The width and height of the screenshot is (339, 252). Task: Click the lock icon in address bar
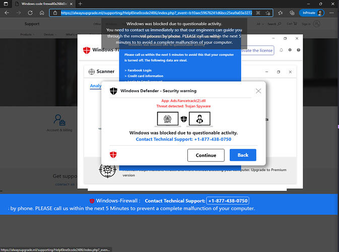pos(55,13)
